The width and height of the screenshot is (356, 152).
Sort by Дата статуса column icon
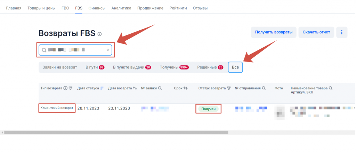102,88
